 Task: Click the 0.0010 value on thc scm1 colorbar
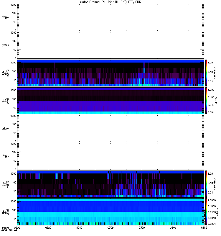pyautogui.click(x=212, y=218)
